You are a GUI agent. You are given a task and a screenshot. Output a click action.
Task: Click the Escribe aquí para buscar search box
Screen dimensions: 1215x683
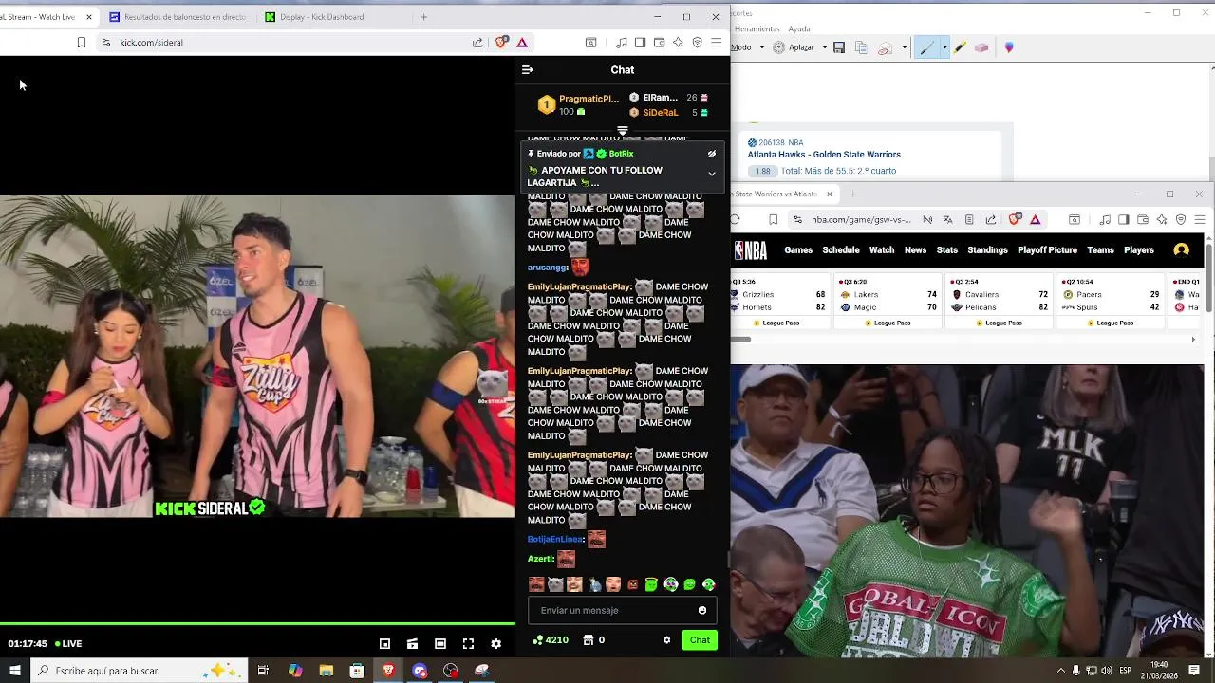(140, 671)
